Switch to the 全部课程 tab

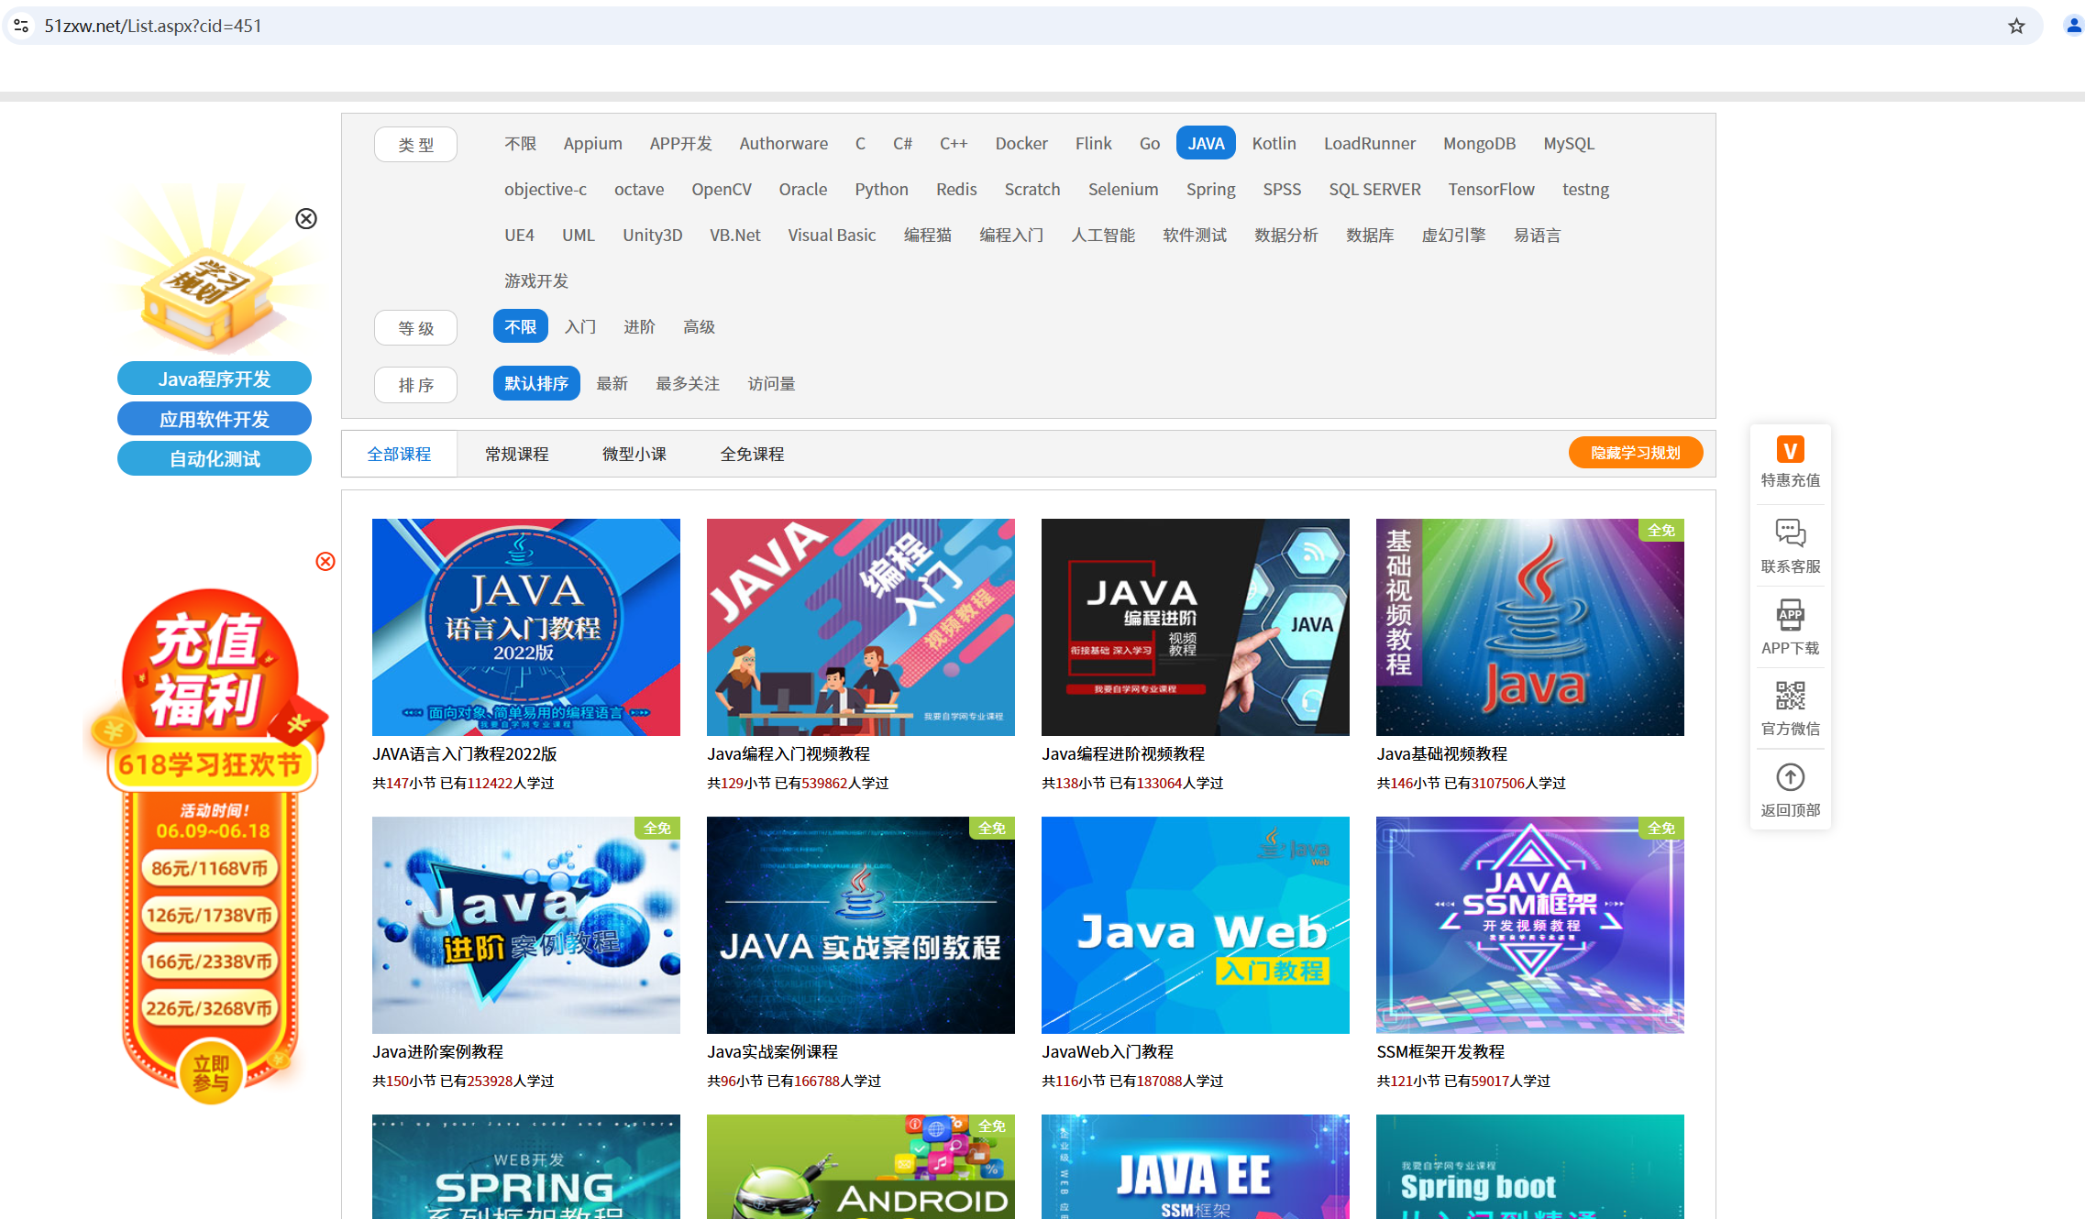[x=399, y=454]
